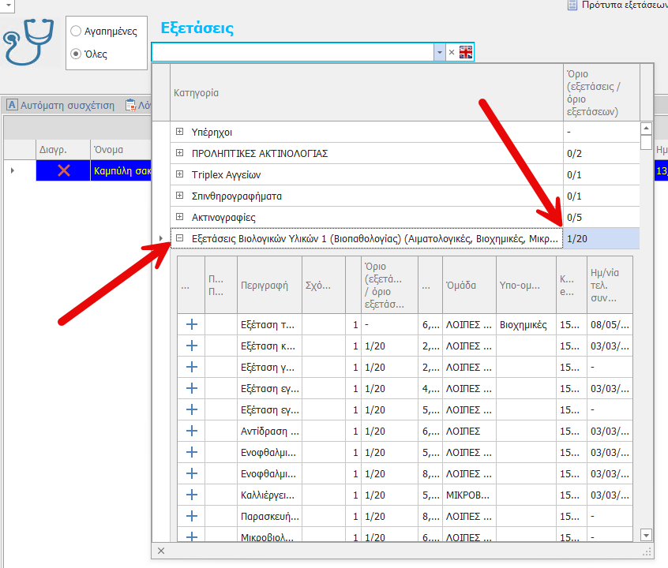The height and width of the screenshot is (568, 668).
Task: Click the Εξέταση τ... description cell
Action: coord(269,325)
